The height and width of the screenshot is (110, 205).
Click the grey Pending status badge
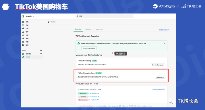point(83,97)
